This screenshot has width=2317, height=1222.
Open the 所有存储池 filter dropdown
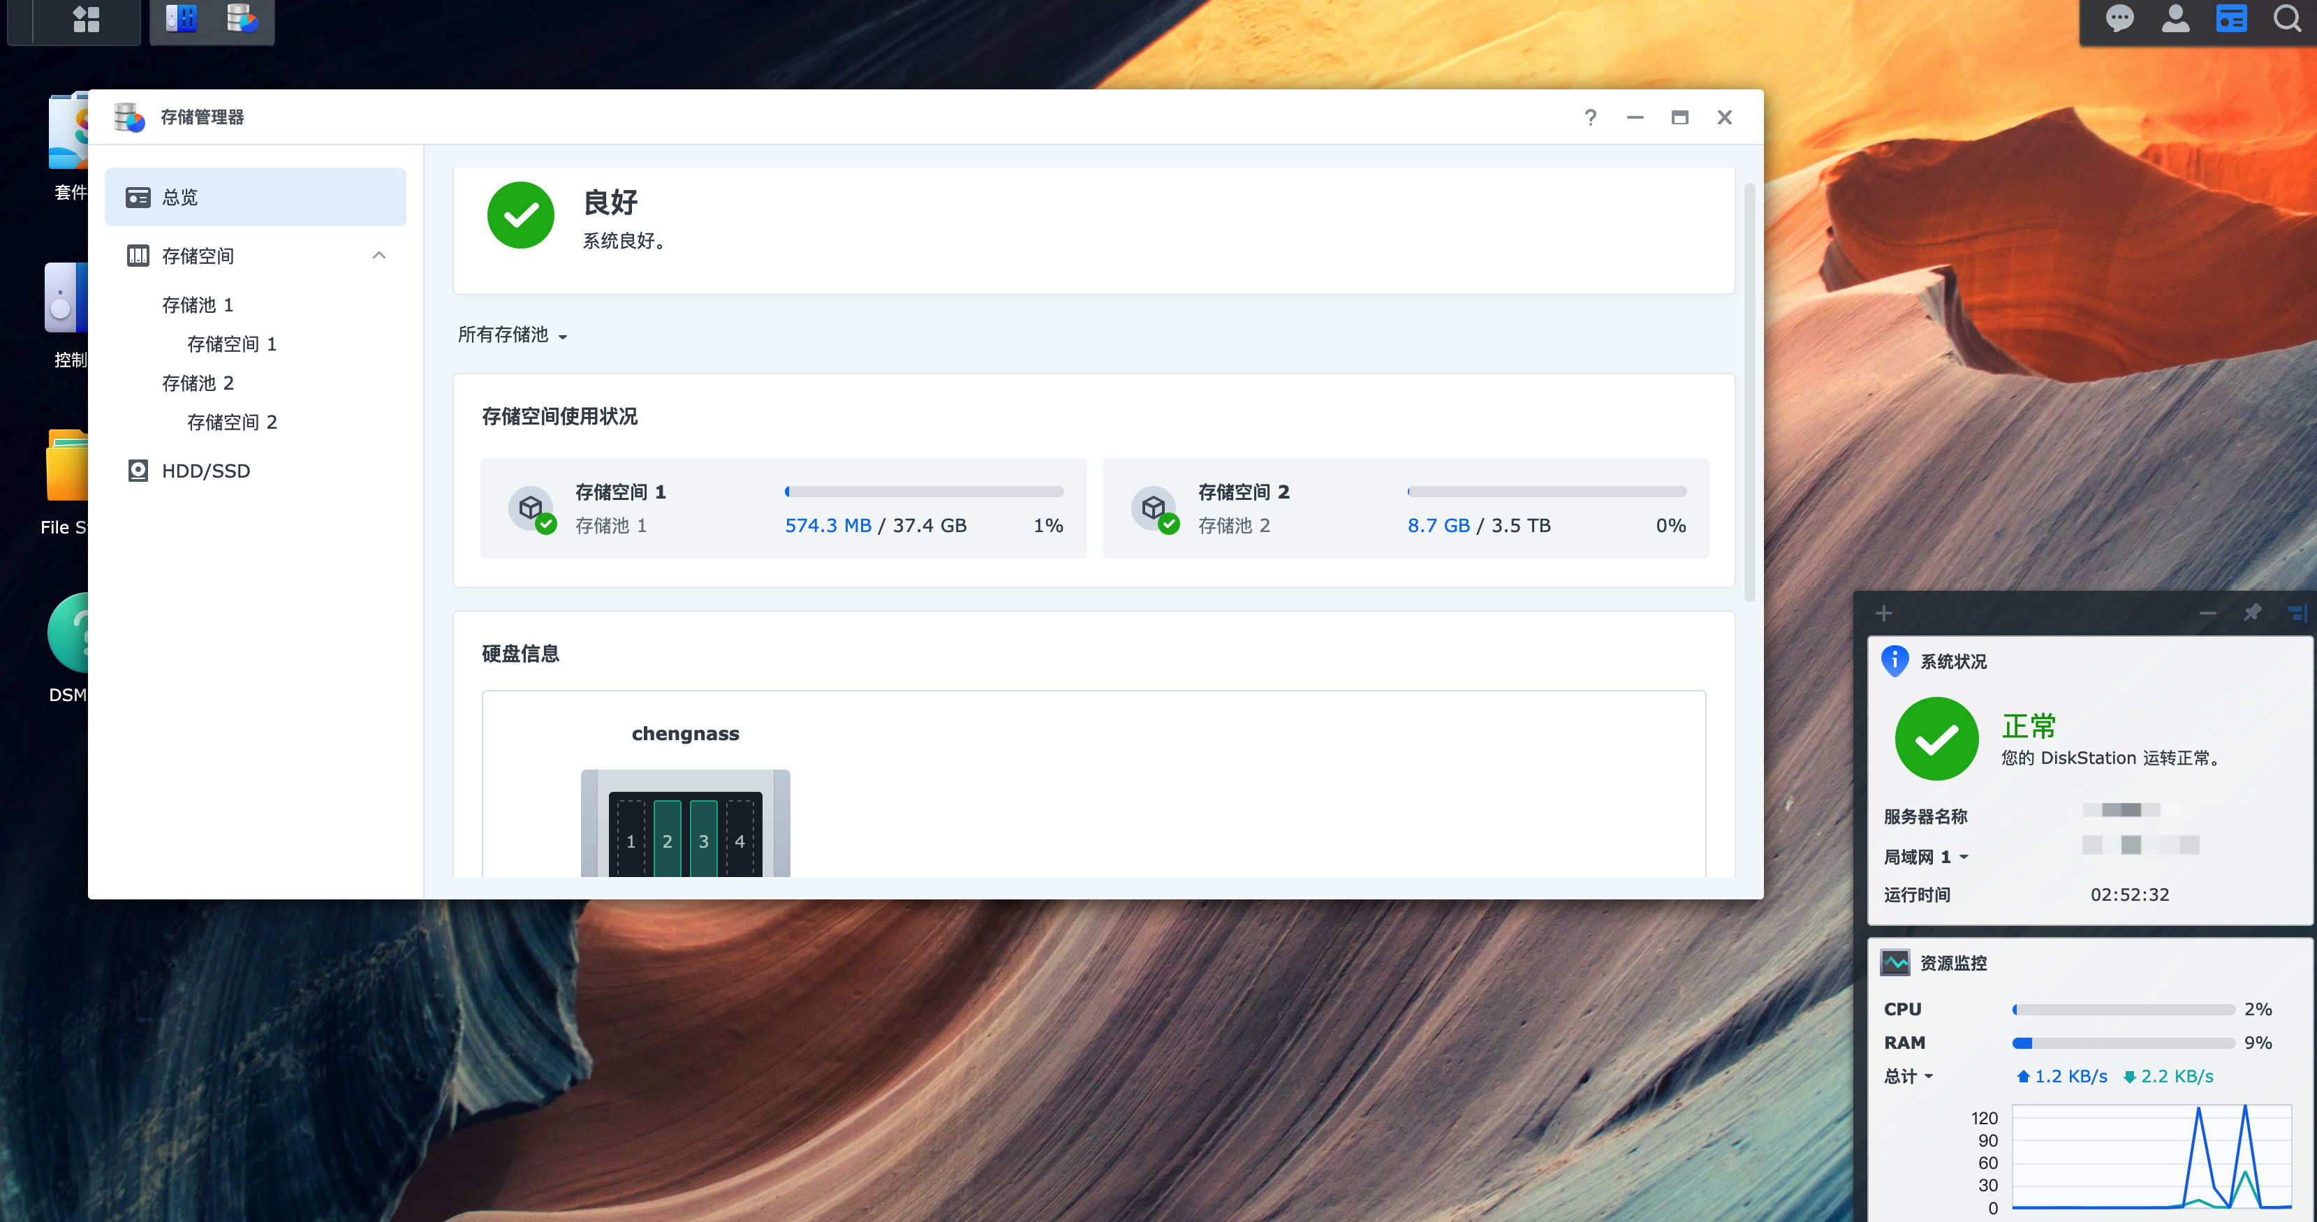513,335
